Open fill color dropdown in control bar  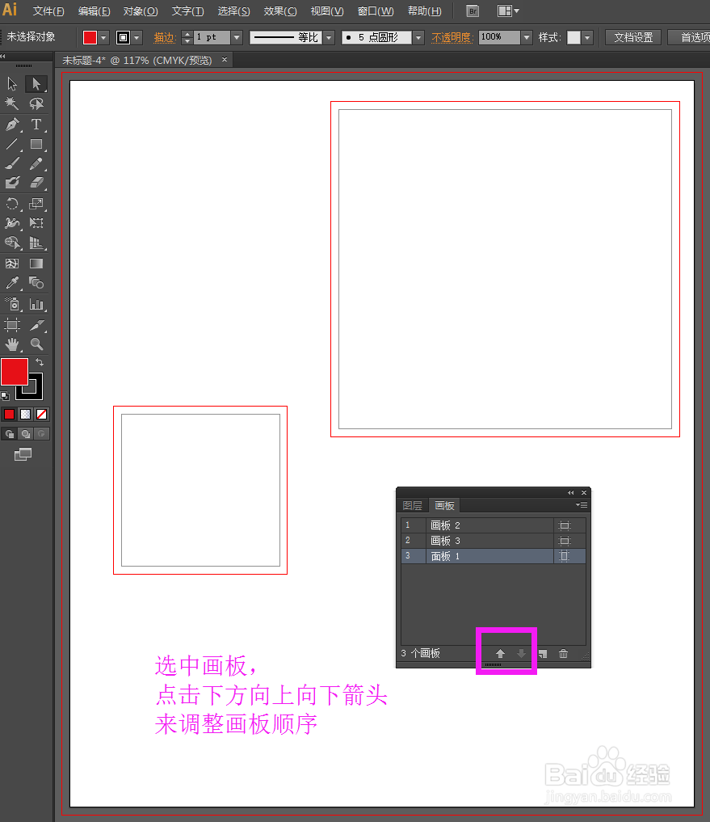pyautogui.click(x=103, y=38)
